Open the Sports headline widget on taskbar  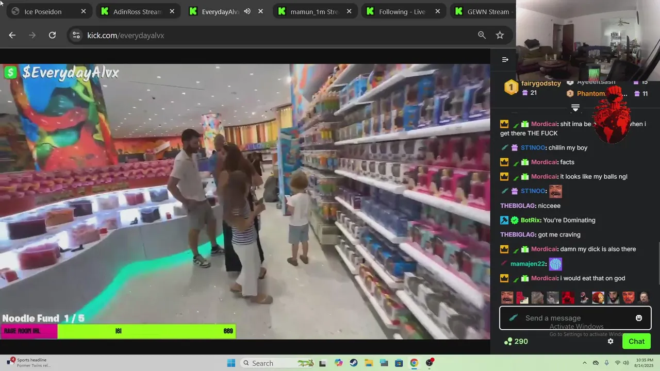point(30,363)
